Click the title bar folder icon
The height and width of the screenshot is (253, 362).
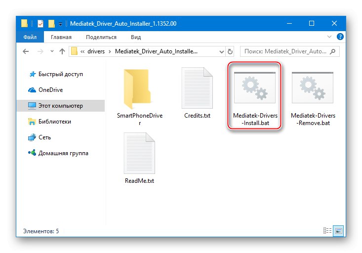click(x=24, y=23)
